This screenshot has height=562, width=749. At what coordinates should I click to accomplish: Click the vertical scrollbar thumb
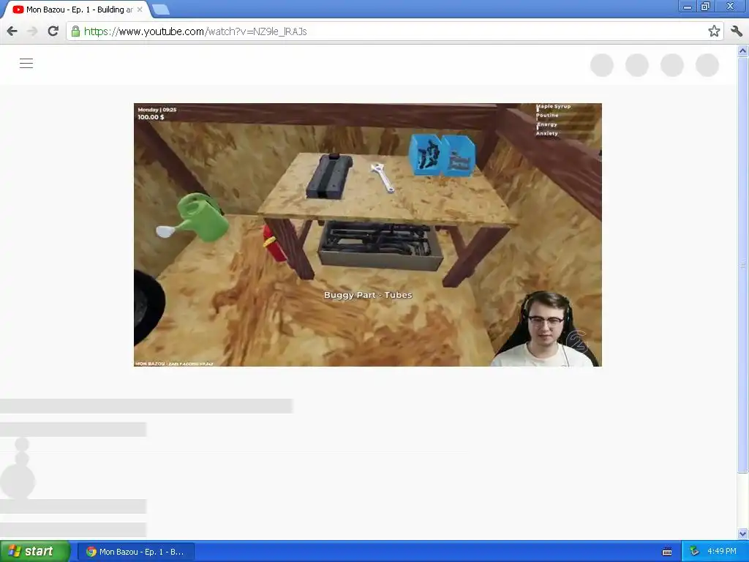tap(742, 264)
